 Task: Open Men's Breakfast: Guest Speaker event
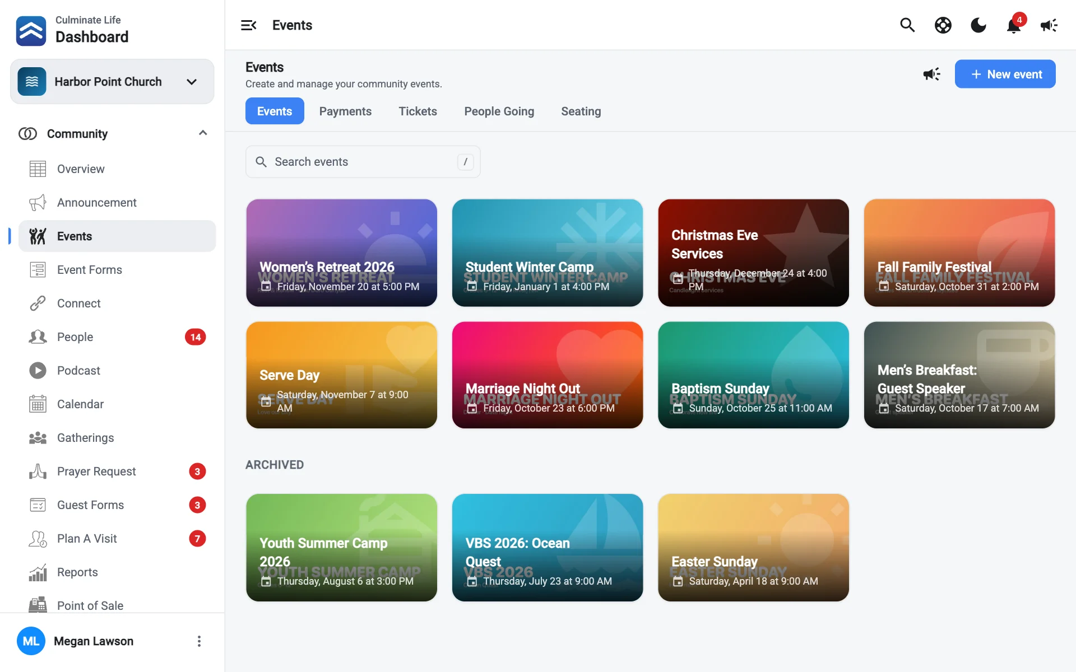(x=959, y=375)
